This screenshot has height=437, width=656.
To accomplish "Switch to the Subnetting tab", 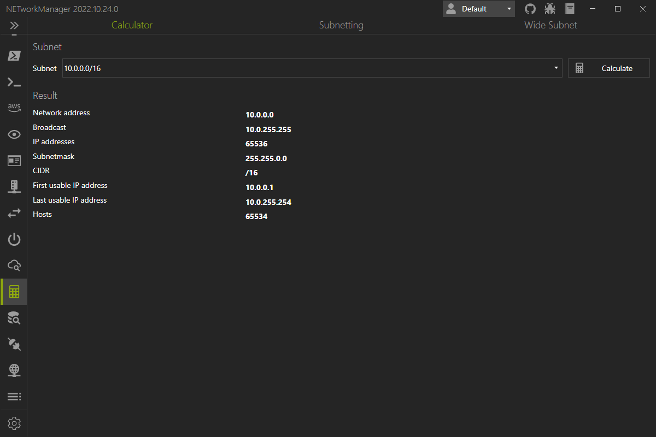I will 341,25.
